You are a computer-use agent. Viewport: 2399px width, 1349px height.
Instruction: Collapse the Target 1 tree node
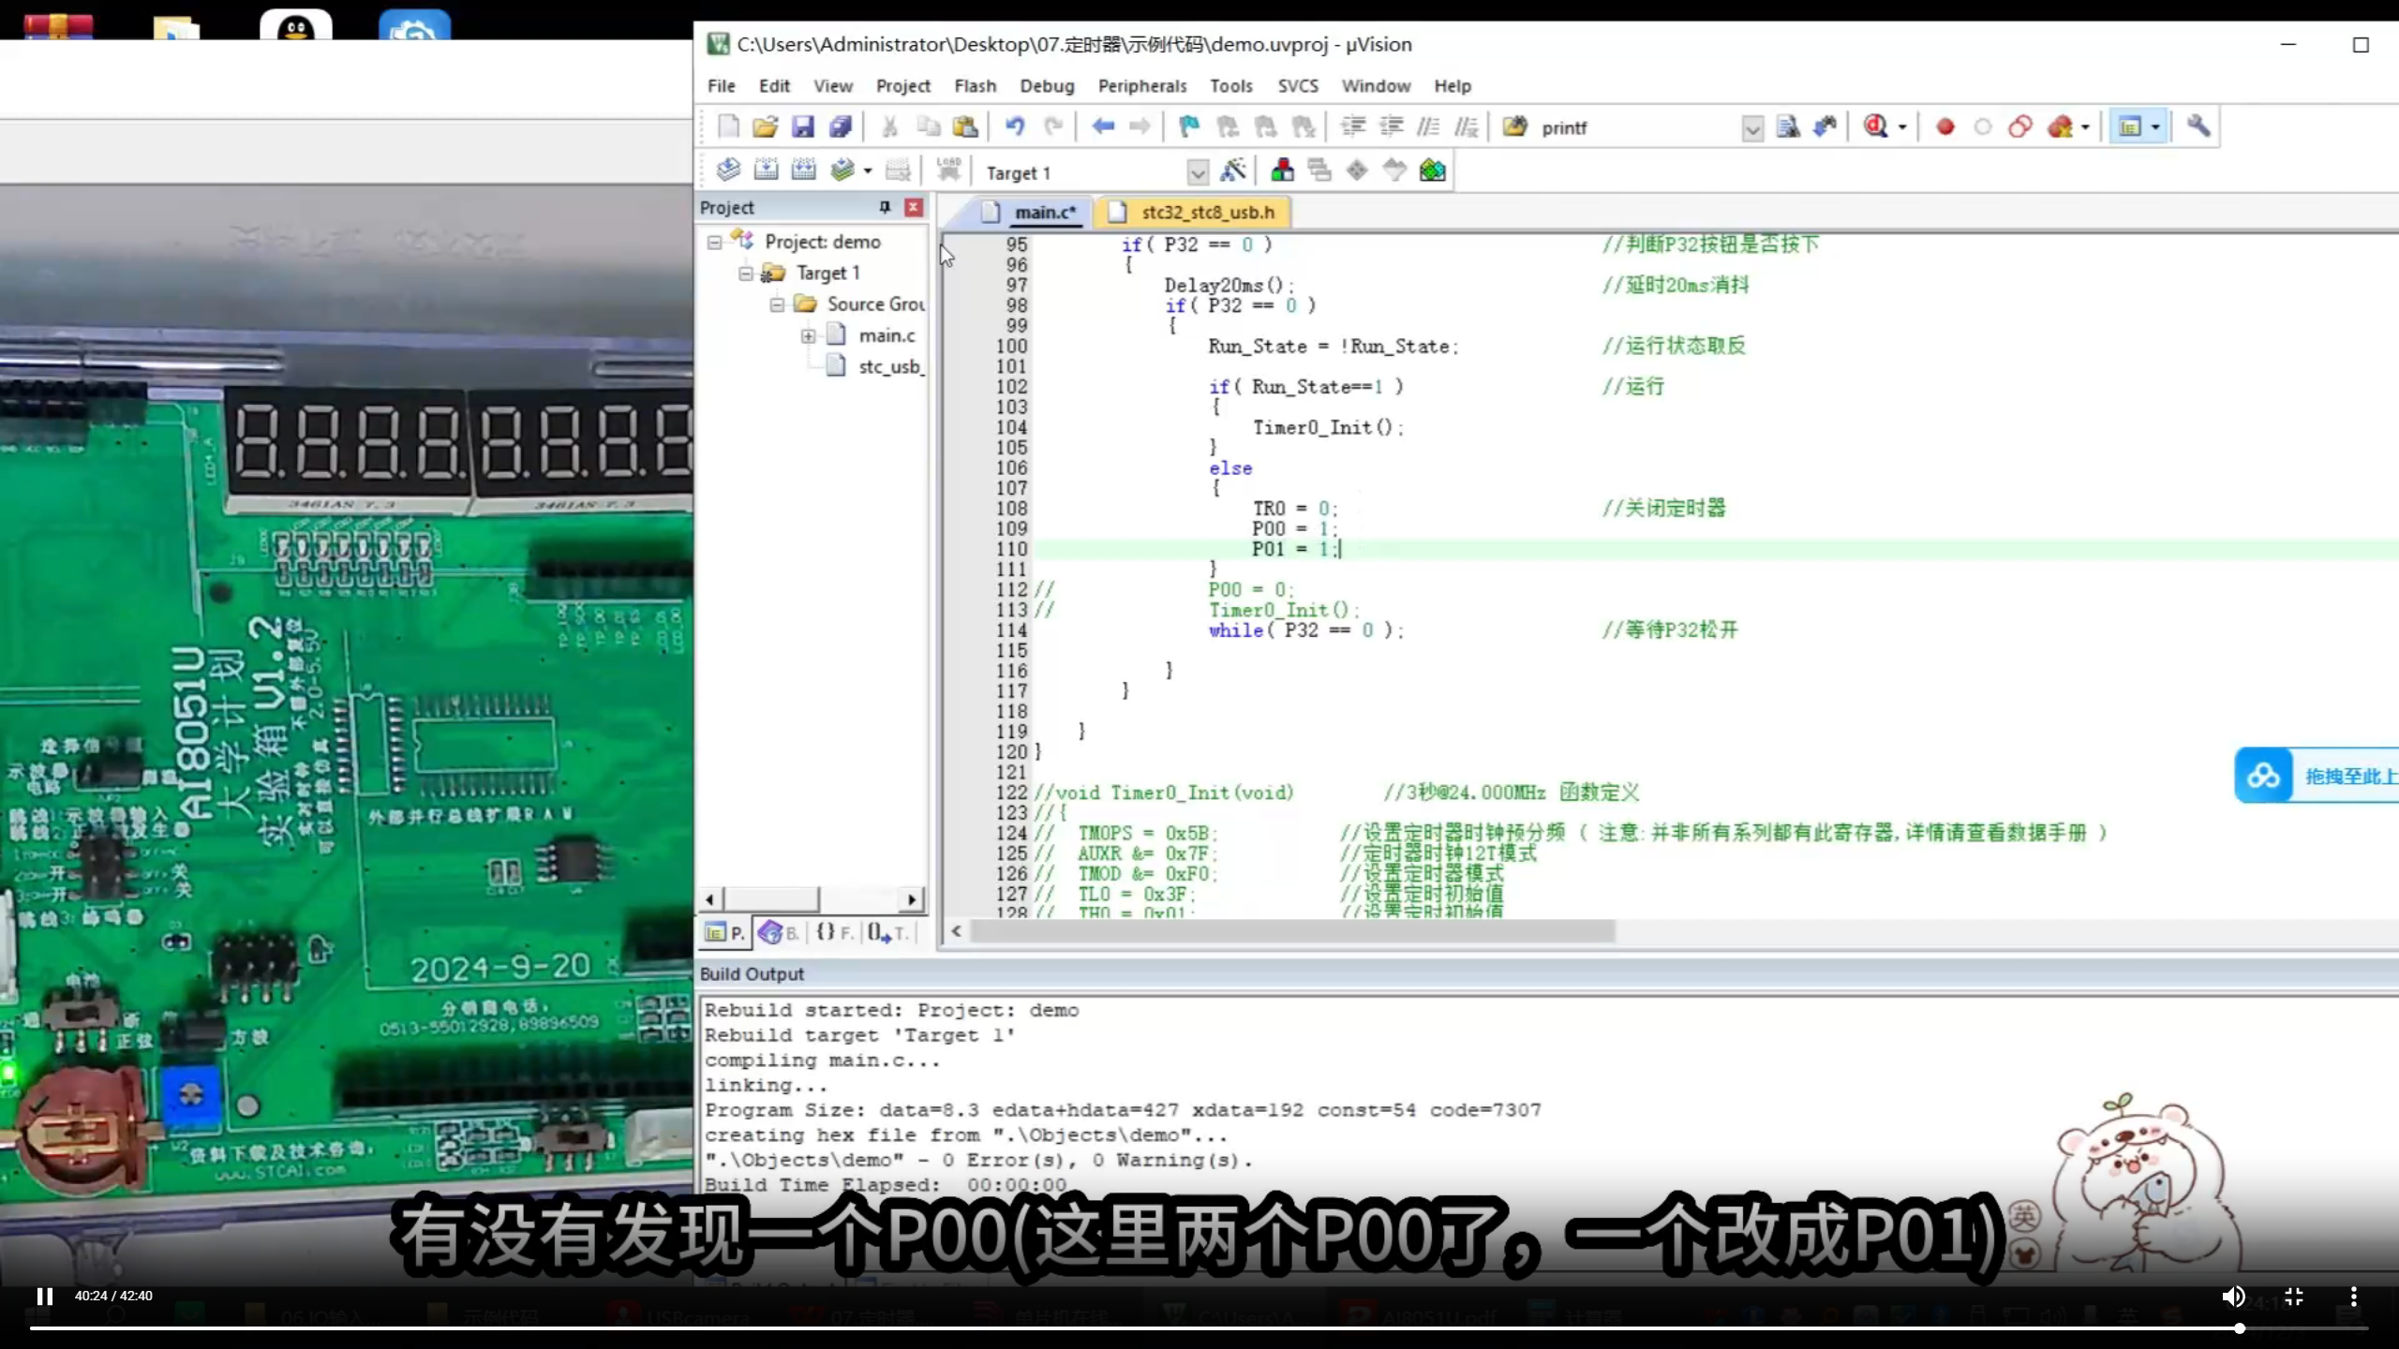[746, 273]
